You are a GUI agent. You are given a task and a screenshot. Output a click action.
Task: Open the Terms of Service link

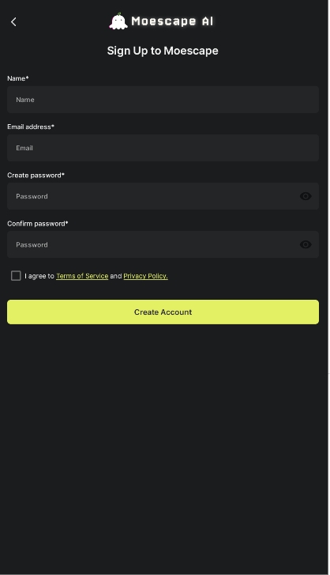pos(82,276)
